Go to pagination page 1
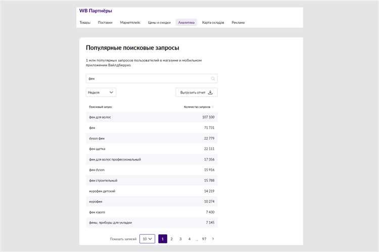The image size is (379, 252). click(x=163, y=239)
